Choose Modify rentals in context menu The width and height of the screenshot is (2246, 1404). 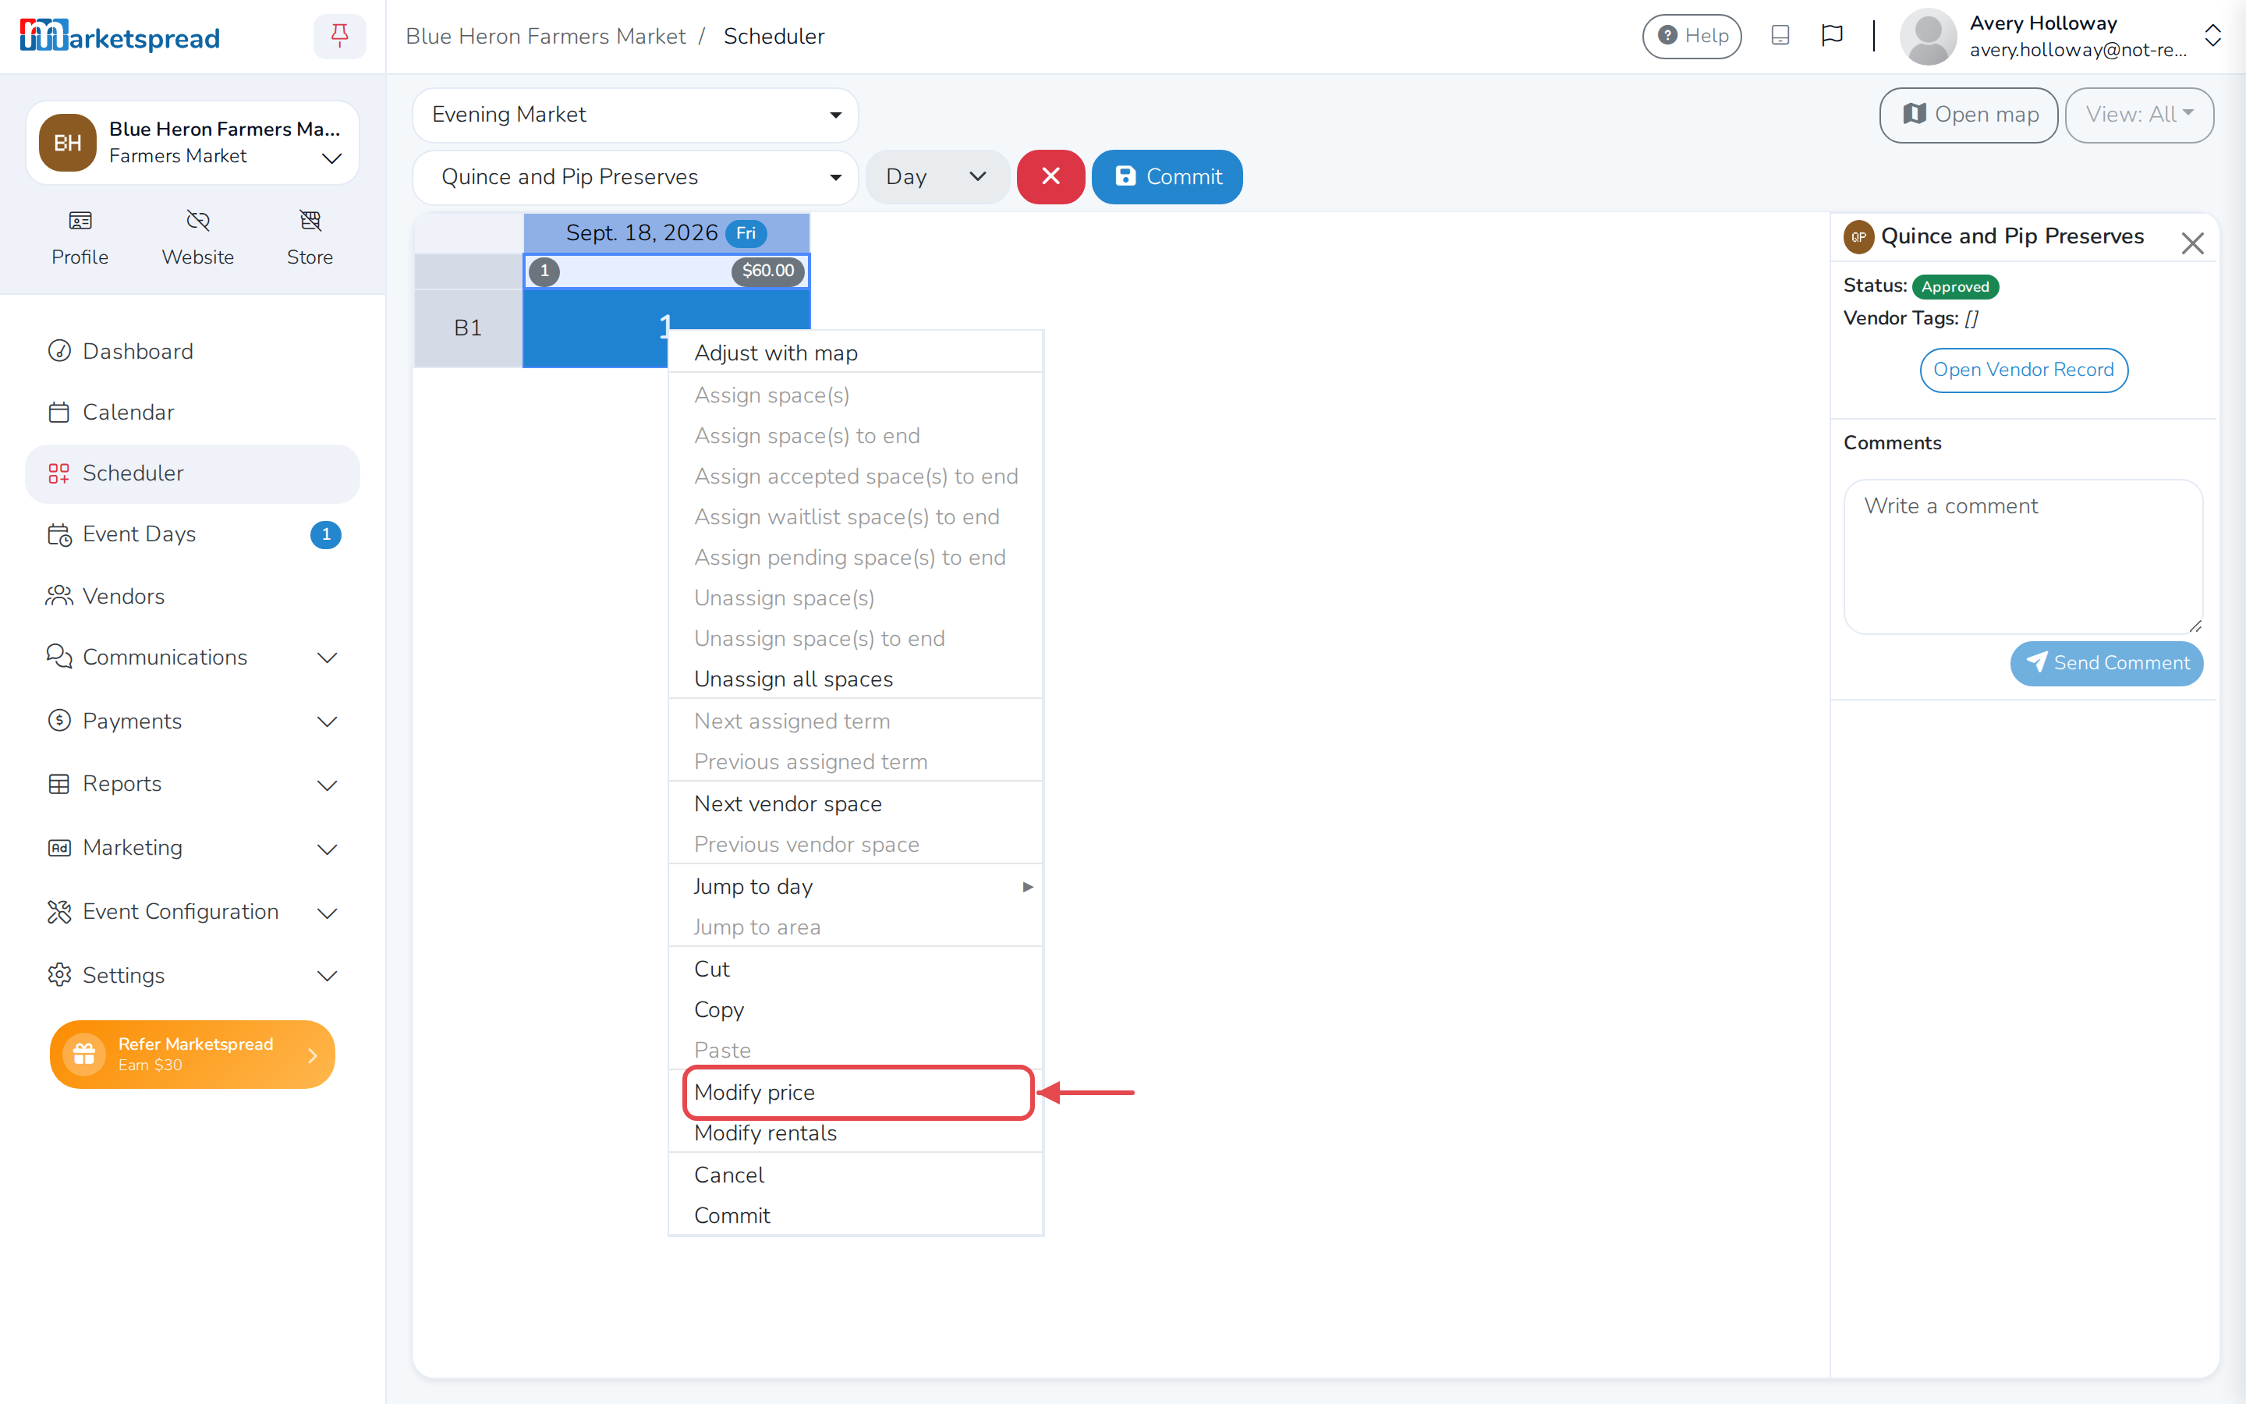point(856,1133)
